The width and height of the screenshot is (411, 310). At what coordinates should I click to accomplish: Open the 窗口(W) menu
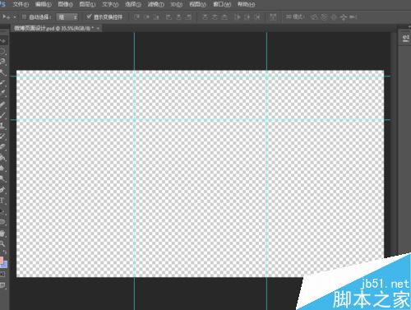[x=222, y=4]
